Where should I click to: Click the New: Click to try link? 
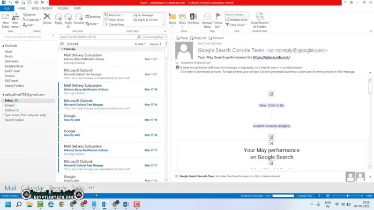(x=272, y=105)
